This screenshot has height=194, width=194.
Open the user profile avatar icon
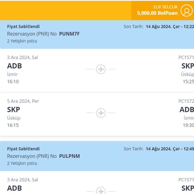pos(187,10)
